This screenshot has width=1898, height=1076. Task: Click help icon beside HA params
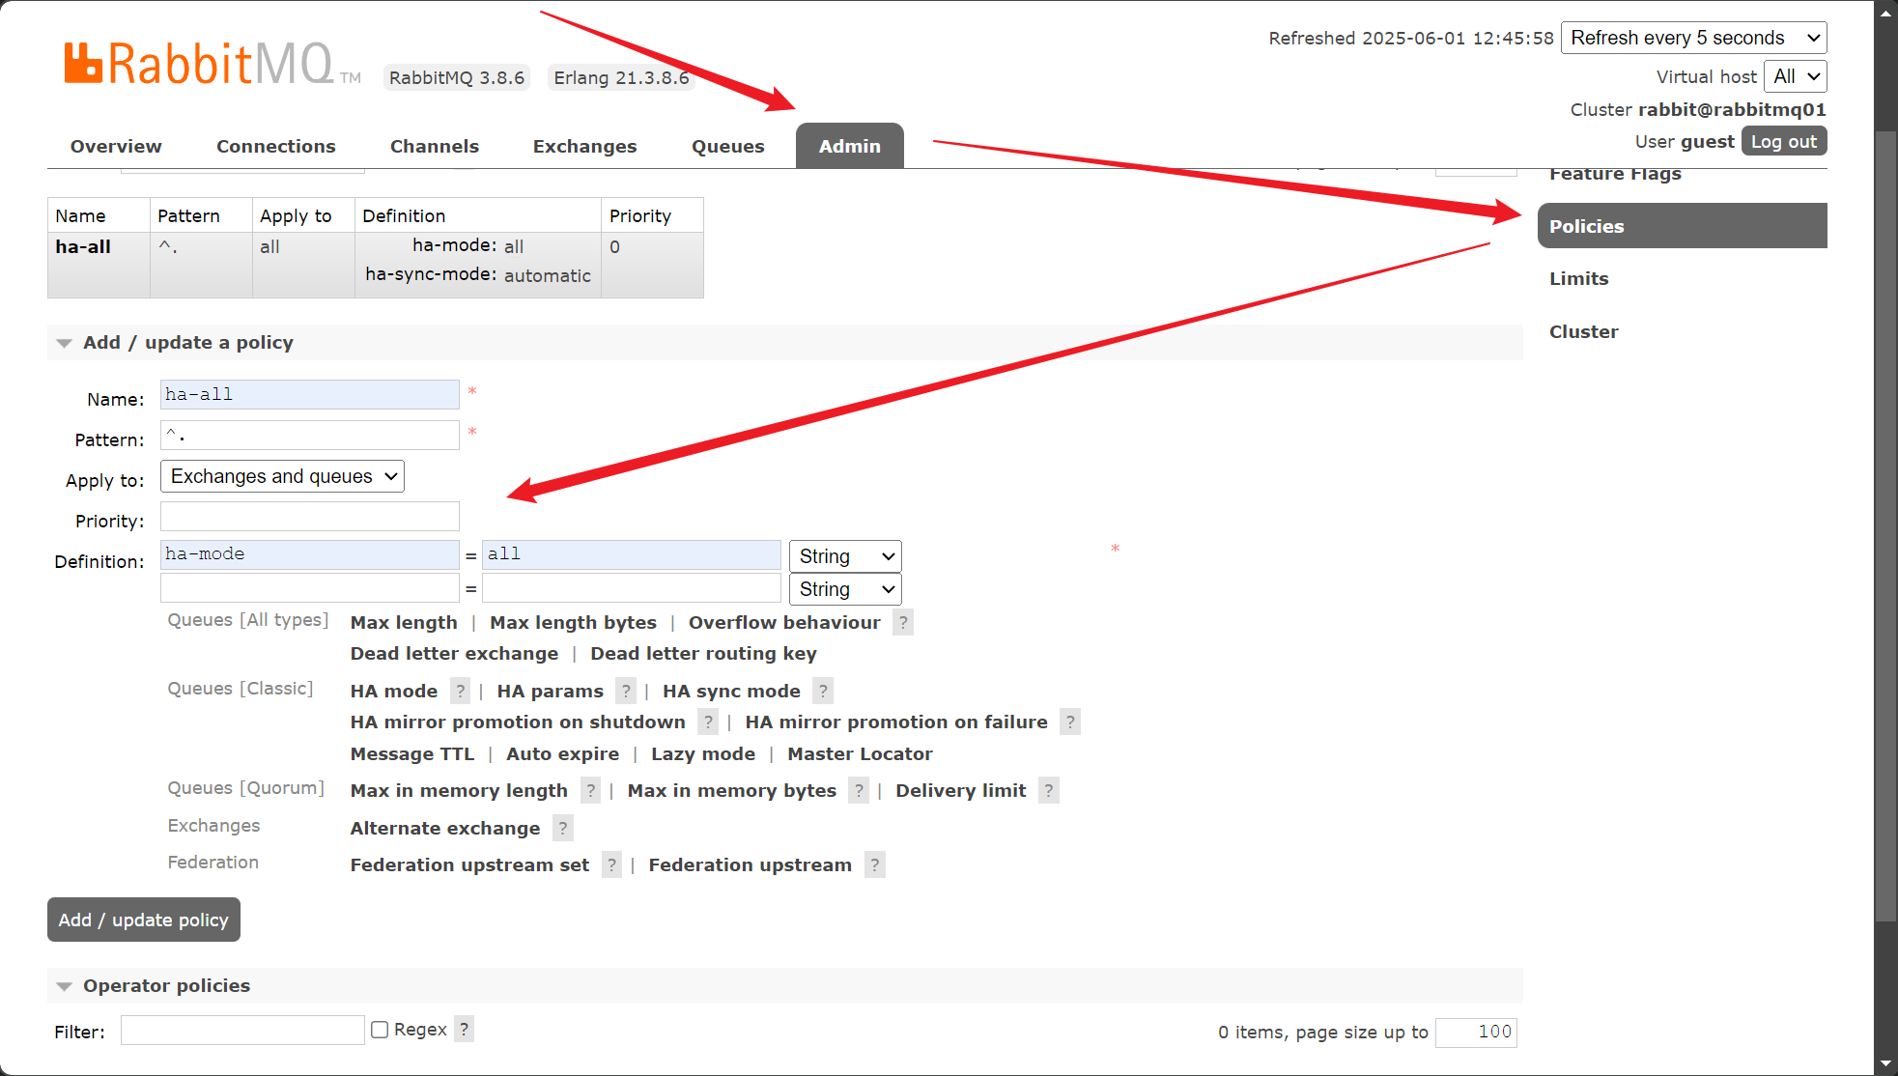pos(626,692)
